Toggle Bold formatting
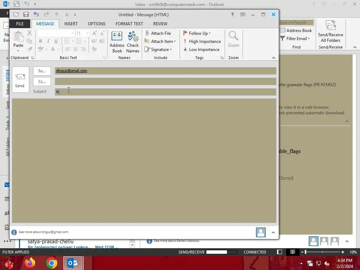The width and height of the screenshot is (360, 270). (40, 41)
